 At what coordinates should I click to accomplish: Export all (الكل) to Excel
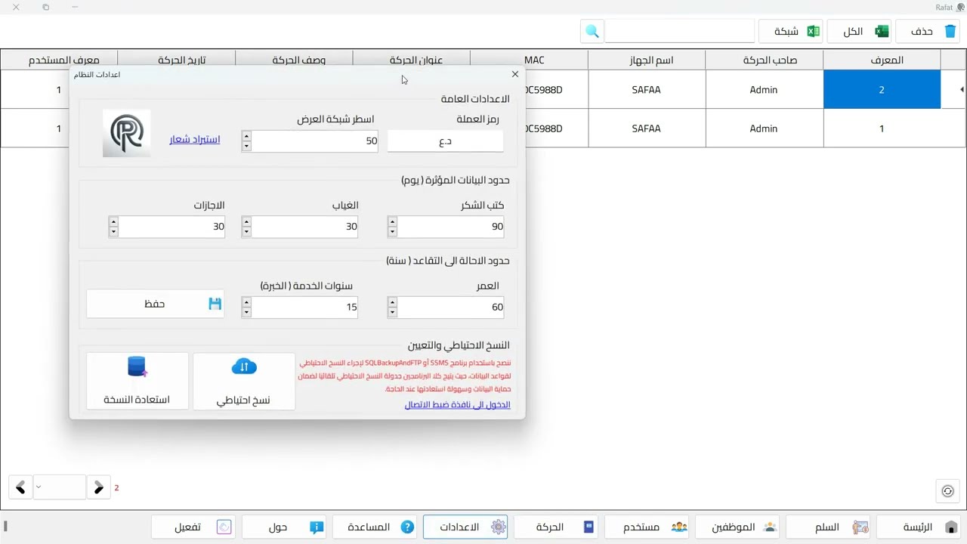click(x=860, y=31)
